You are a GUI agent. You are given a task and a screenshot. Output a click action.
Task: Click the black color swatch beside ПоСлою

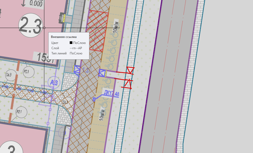tap(71, 43)
